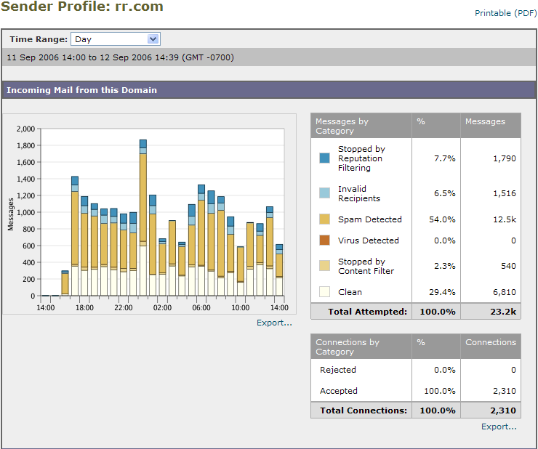Select the 'Clean' category label

click(x=350, y=292)
